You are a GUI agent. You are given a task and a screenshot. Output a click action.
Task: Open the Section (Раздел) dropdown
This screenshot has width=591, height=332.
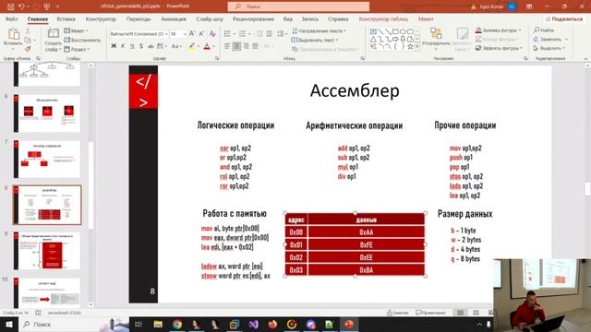[x=78, y=49]
